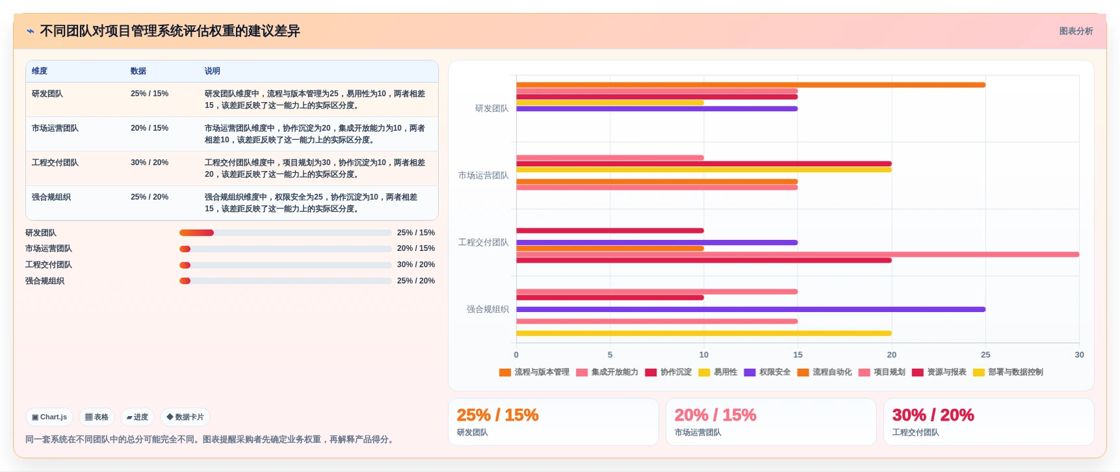This screenshot has height=472, width=1120.
Task: Select the 数据卡片 chip
Action: [x=185, y=417]
